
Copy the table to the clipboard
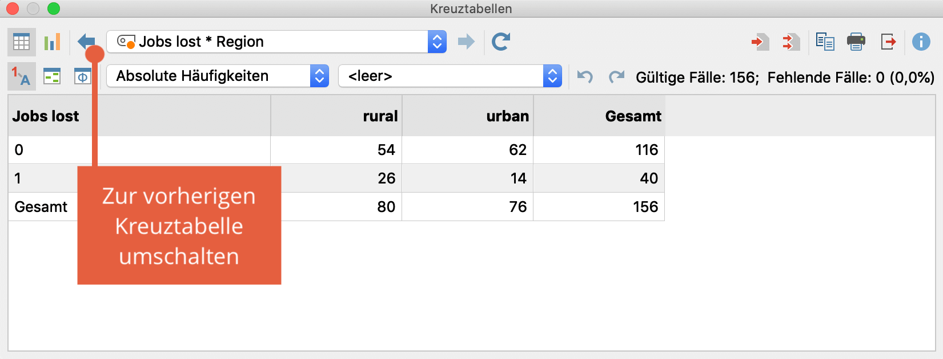[825, 42]
